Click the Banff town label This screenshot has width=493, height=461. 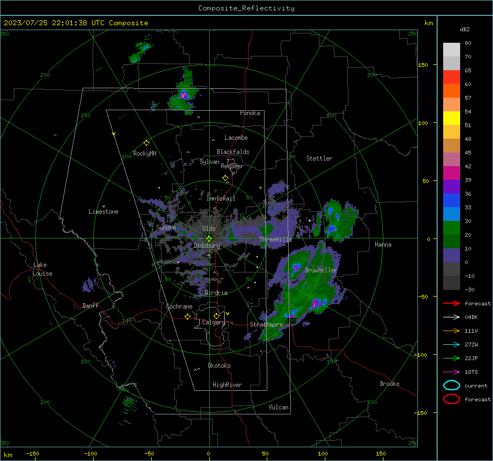90,305
